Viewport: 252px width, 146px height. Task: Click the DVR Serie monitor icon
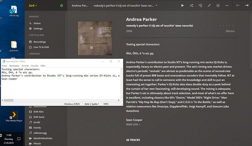(x=30, y=117)
